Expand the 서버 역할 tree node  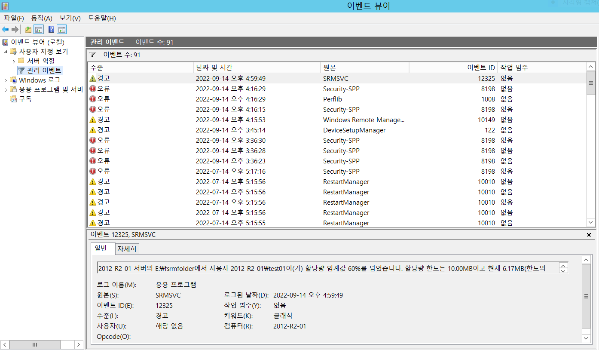pyautogui.click(x=13, y=61)
